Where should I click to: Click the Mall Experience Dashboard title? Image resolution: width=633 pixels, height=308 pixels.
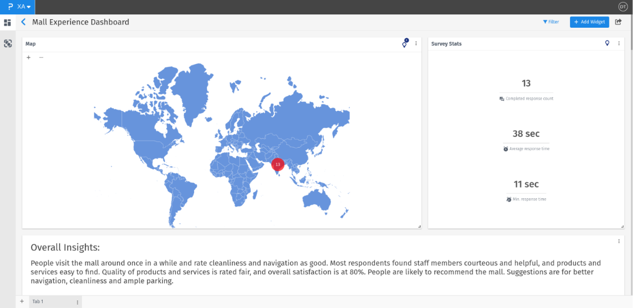[81, 22]
